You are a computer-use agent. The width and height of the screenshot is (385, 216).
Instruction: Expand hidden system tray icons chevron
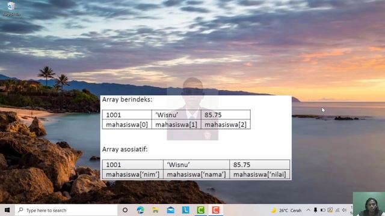308,210
